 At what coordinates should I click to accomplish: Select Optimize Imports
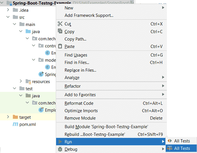click(x=111, y=111)
